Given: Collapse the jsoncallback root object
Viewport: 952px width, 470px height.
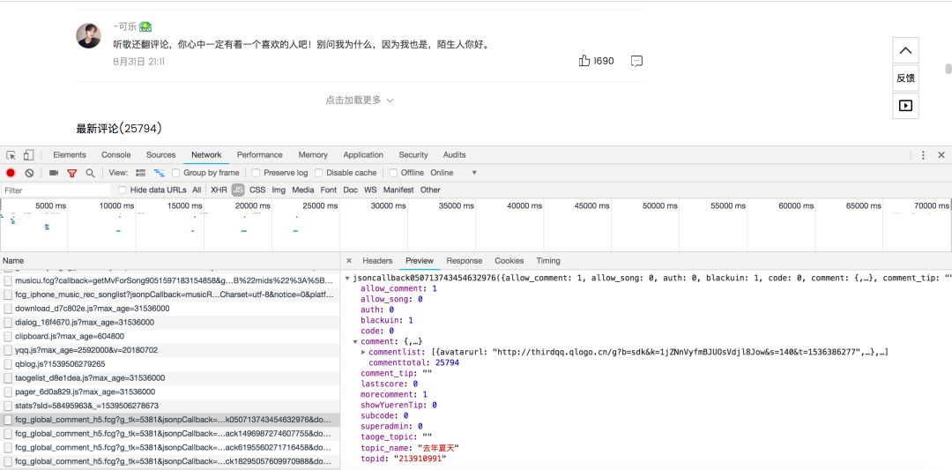Looking at the screenshot, I should pos(347,278).
